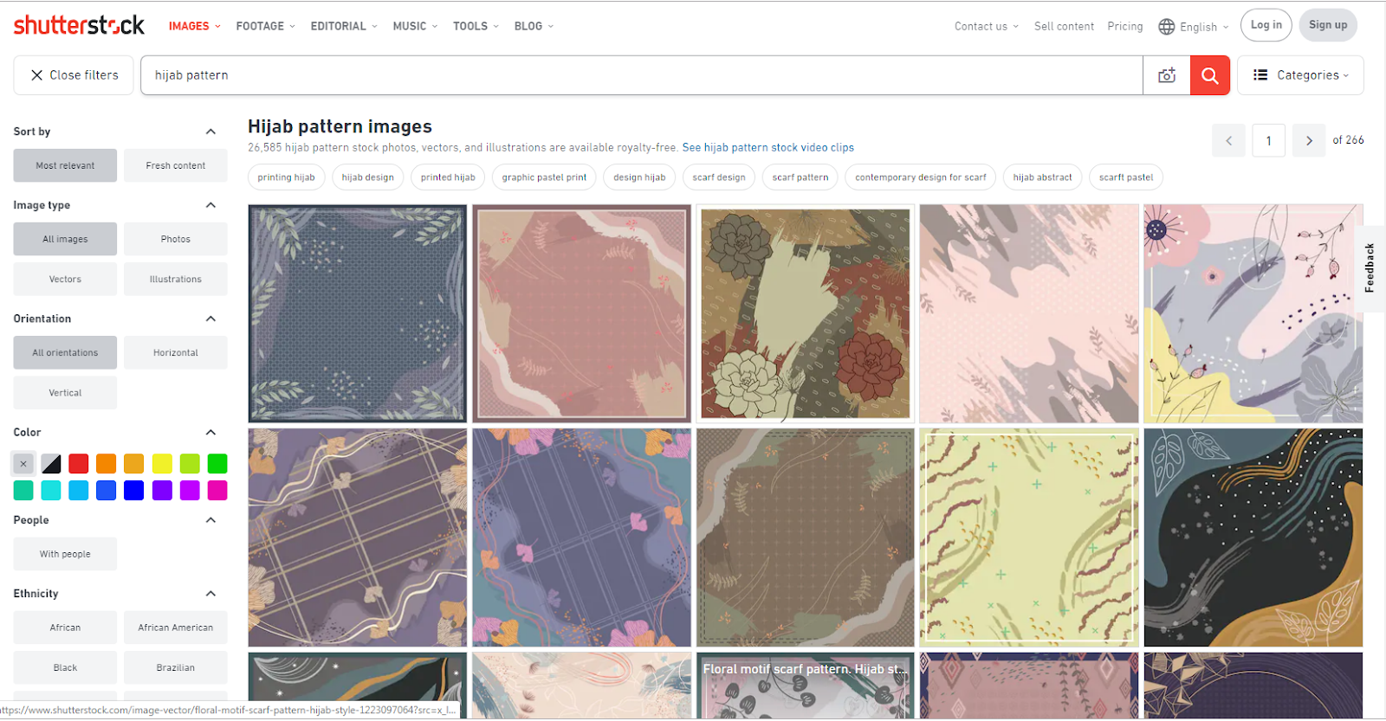
Task: Click the red search magnifier button
Action: click(x=1210, y=75)
